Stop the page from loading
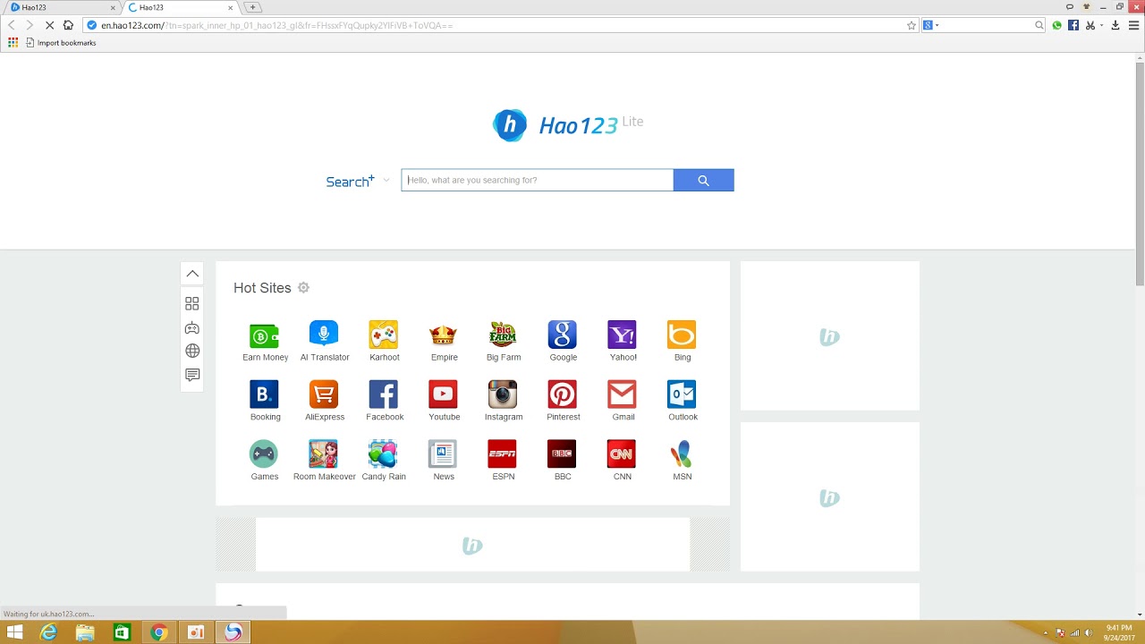Image resolution: width=1145 pixels, height=644 pixels. tap(48, 25)
